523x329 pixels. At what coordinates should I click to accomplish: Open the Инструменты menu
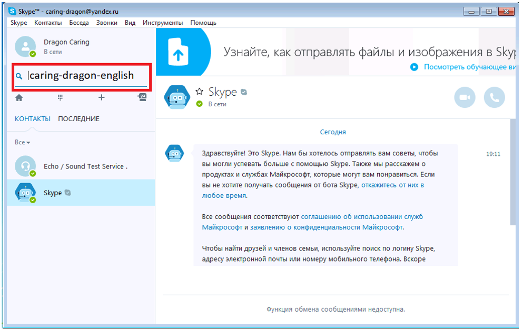click(x=163, y=23)
